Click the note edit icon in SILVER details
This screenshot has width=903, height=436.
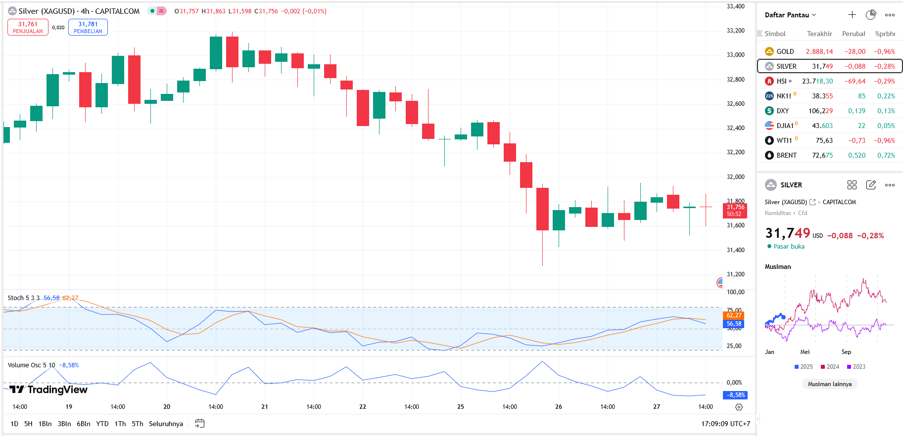pyautogui.click(x=871, y=185)
